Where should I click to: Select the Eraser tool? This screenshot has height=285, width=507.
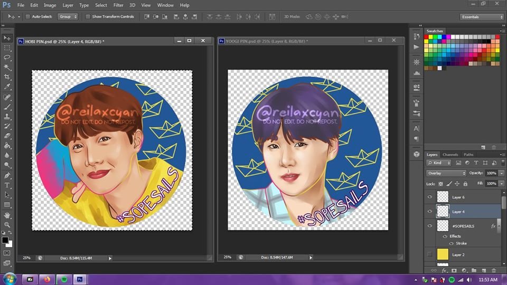click(x=7, y=136)
